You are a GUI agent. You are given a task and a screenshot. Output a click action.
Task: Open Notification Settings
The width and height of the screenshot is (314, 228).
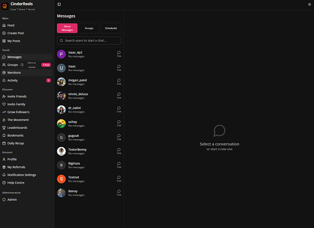[x=26, y=175]
